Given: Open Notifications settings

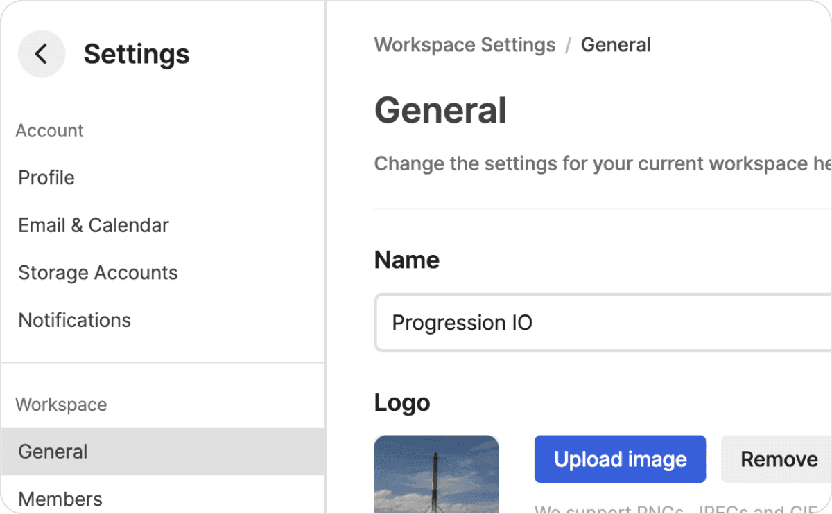Looking at the screenshot, I should pyautogui.click(x=75, y=320).
